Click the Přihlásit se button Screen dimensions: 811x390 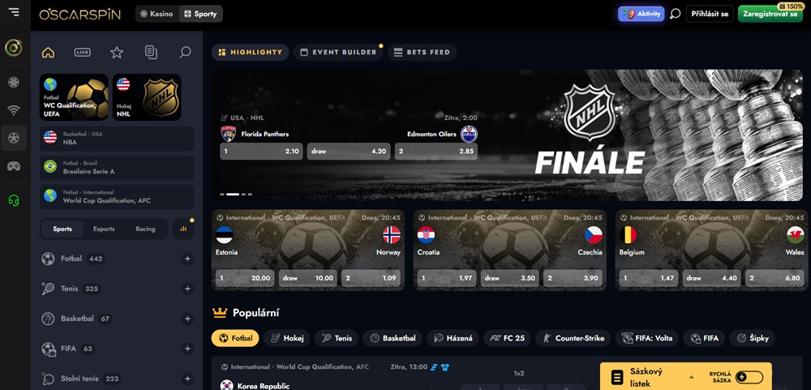pyautogui.click(x=710, y=14)
